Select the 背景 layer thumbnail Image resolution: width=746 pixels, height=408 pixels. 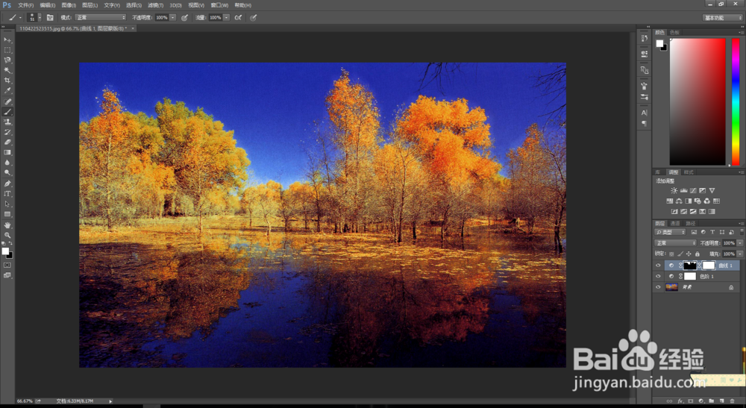[672, 287]
